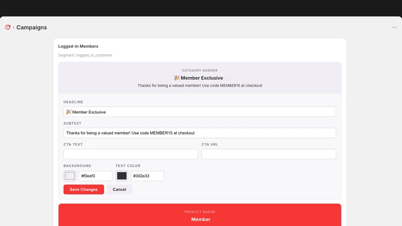402x226 pixels.
Task: Click the red app logo icon
Action: (8, 27)
